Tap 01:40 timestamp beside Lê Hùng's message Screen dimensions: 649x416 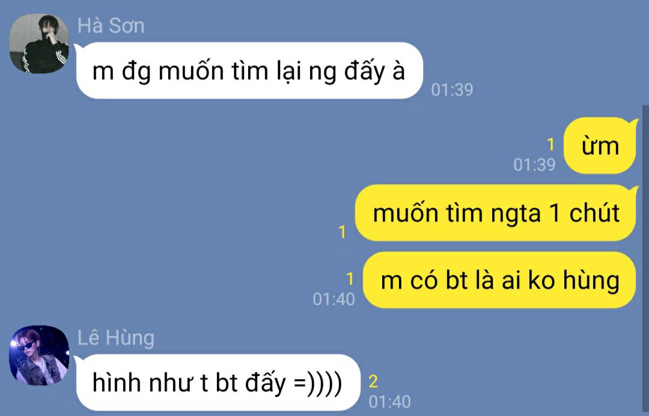coord(389,402)
